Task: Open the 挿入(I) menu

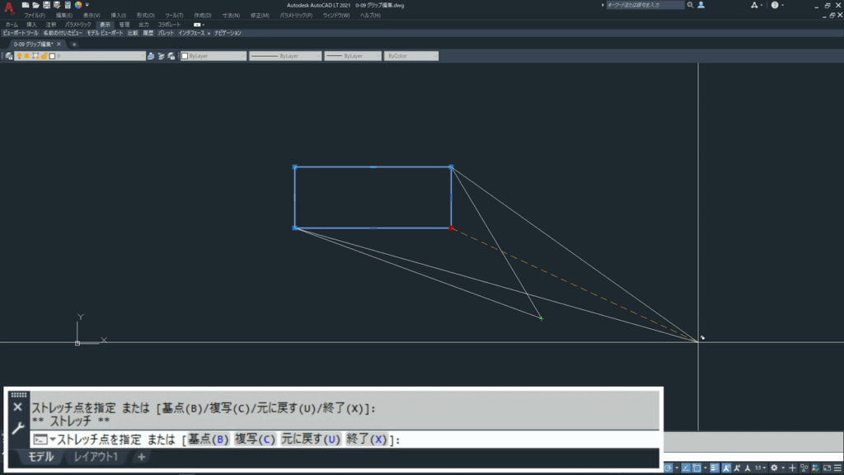Action: (119, 16)
